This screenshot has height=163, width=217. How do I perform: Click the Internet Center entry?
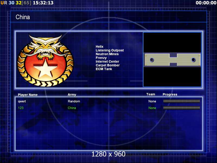pos(107,62)
